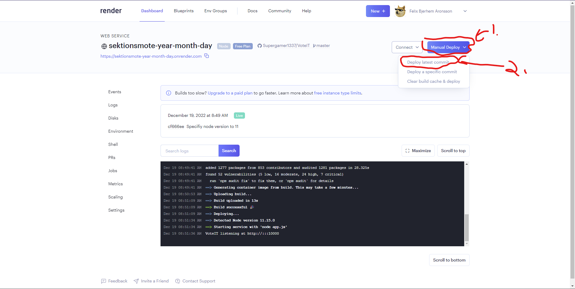Viewport: 575px width, 289px height.
Task: Open the Connect dropdown
Action: tap(407, 47)
